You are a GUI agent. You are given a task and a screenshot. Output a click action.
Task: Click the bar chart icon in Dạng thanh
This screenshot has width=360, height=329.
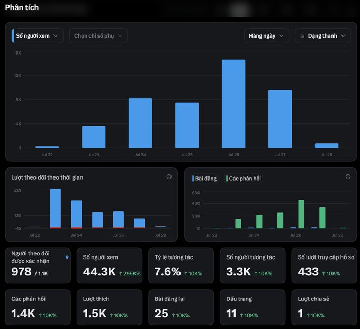pyautogui.click(x=303, y=36)
